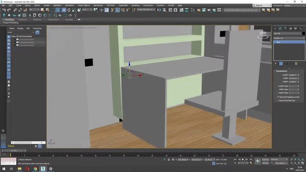Activate the Select and Move tool
The height and width of the screenshot is (172, 306).
coord(64,10)
